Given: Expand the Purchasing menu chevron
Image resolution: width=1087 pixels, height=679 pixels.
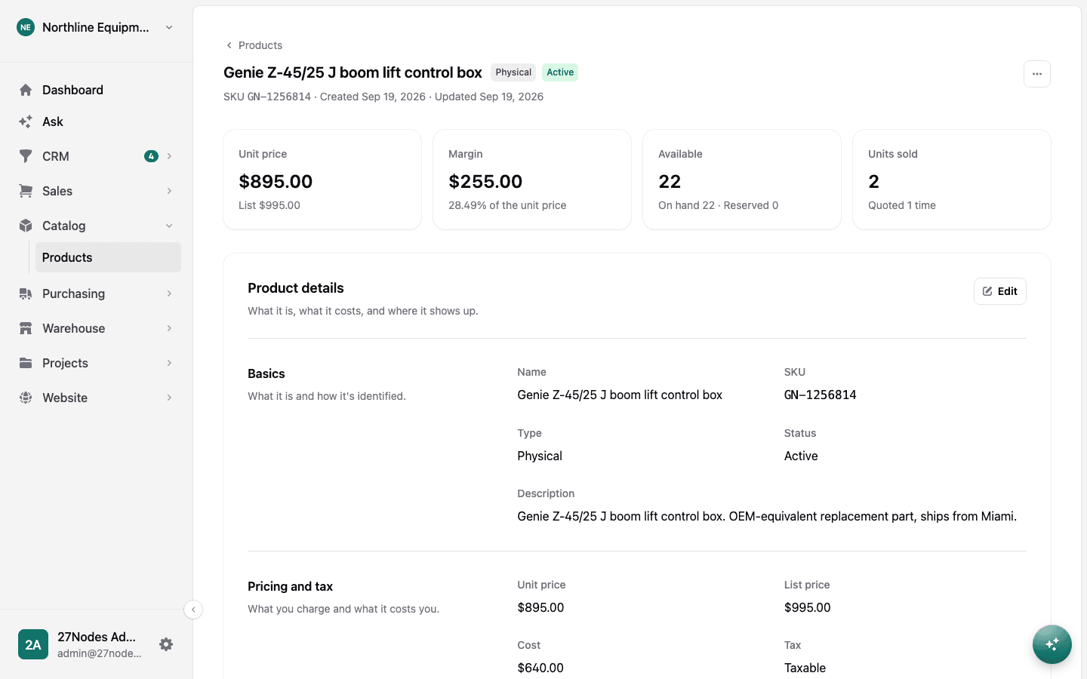Looking at the screenshot, I should (169, 293).
